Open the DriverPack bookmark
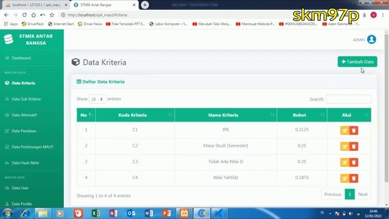389x219 pixels. (33, 24)
